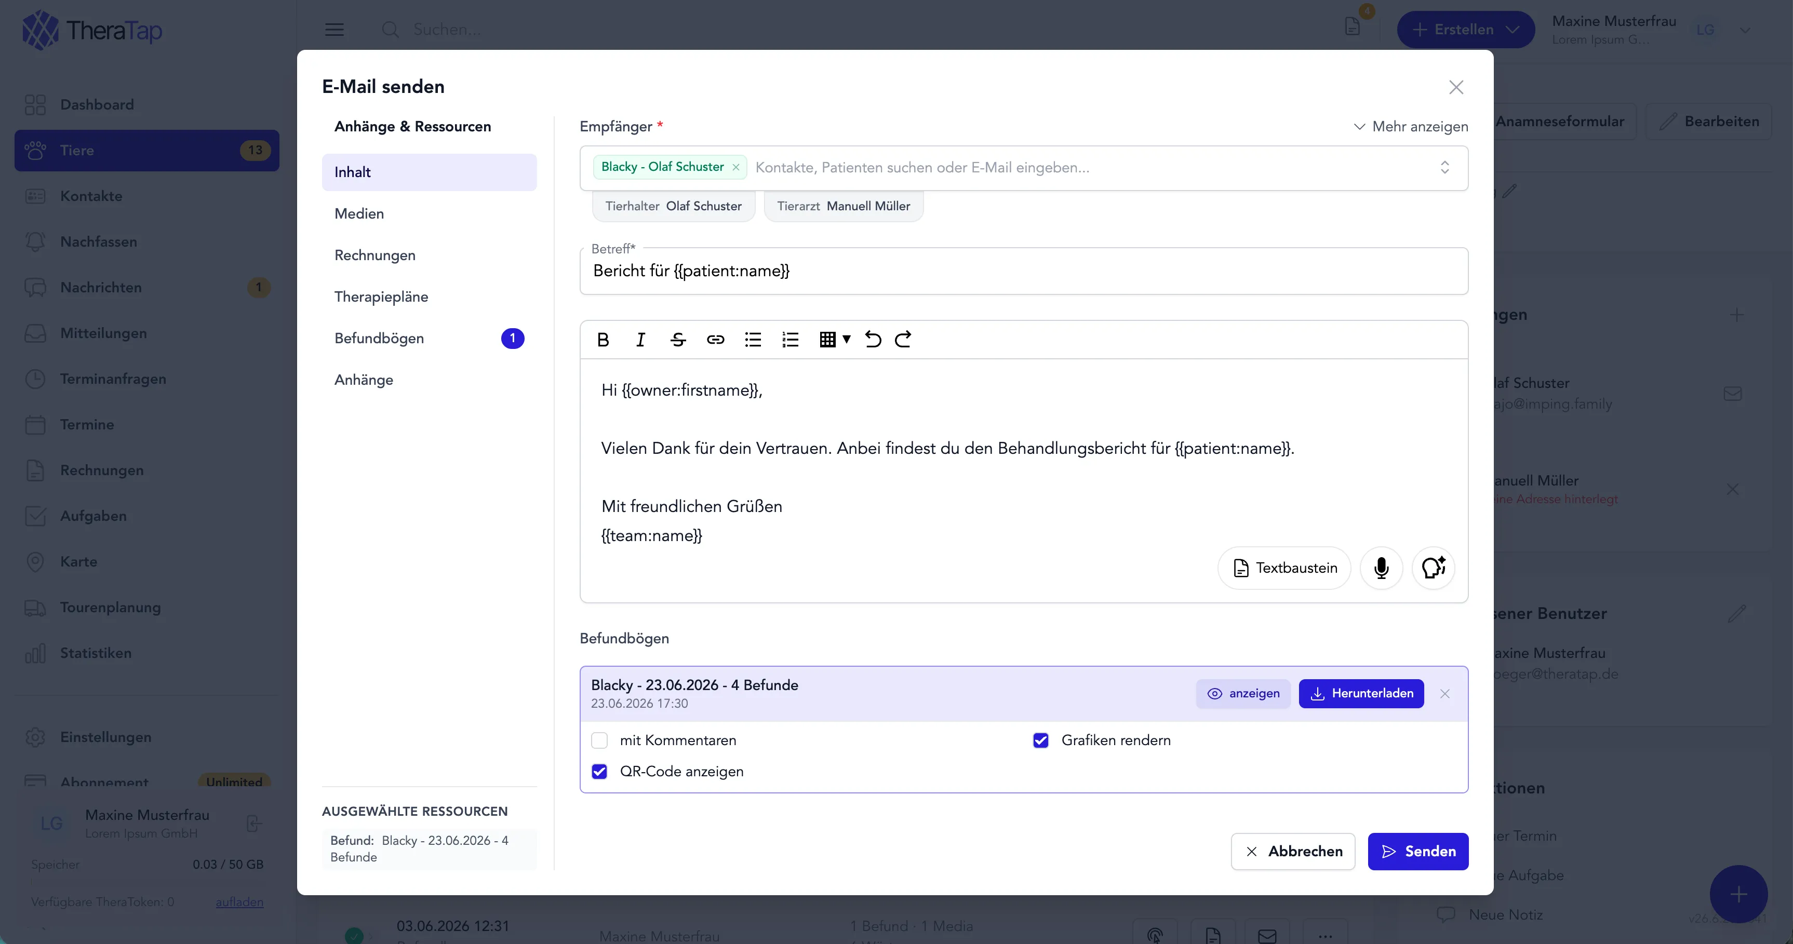Apply italic formatting
This screenshot has height=944, width=1793.
tap(640, 340)
